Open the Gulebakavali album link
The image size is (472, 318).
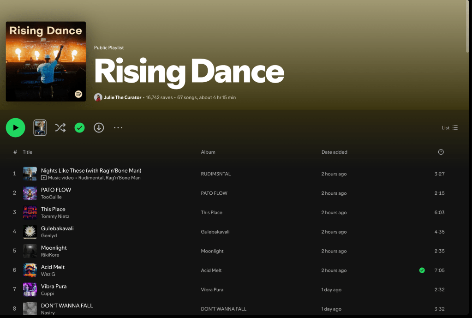pyautogui.click(x=215, y=232)
